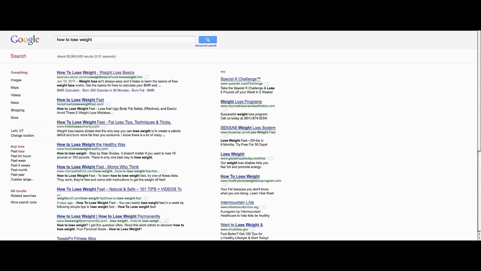Click +1 button beside weightwolf.com result
481x271 pixels.
145,198
